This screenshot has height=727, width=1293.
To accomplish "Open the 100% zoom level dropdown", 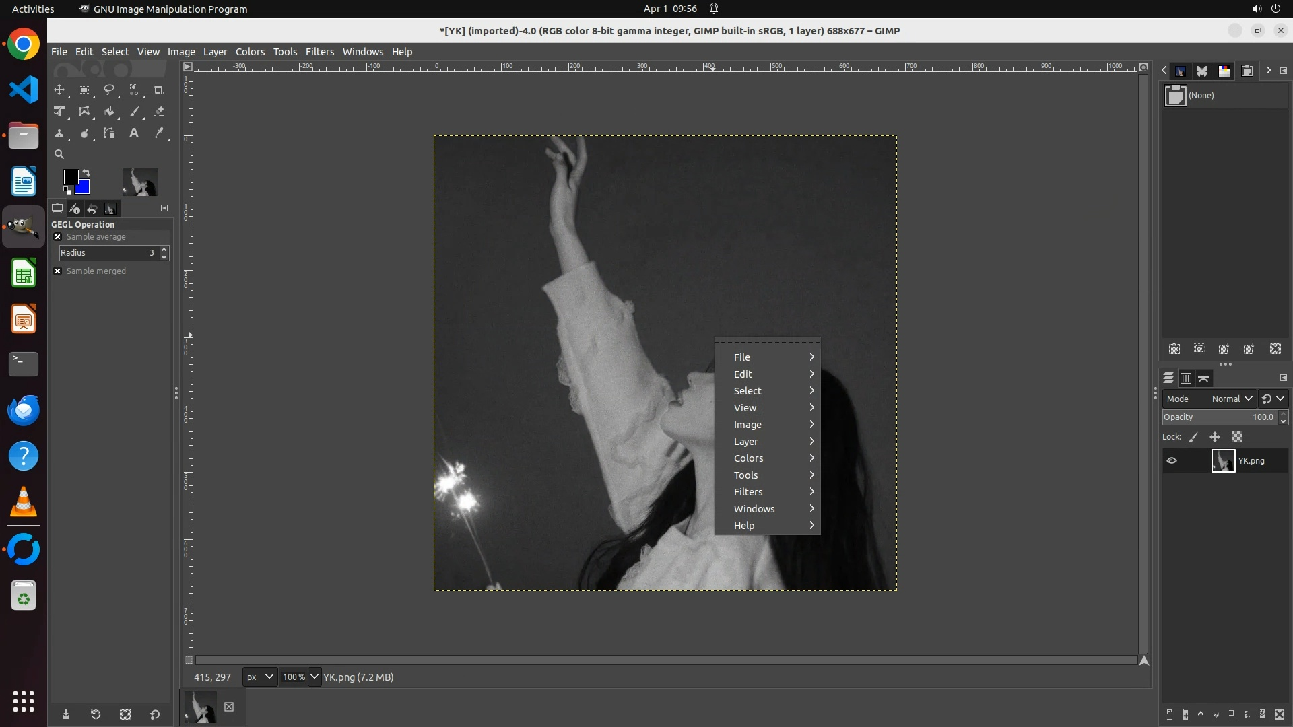I will [314, 677].
